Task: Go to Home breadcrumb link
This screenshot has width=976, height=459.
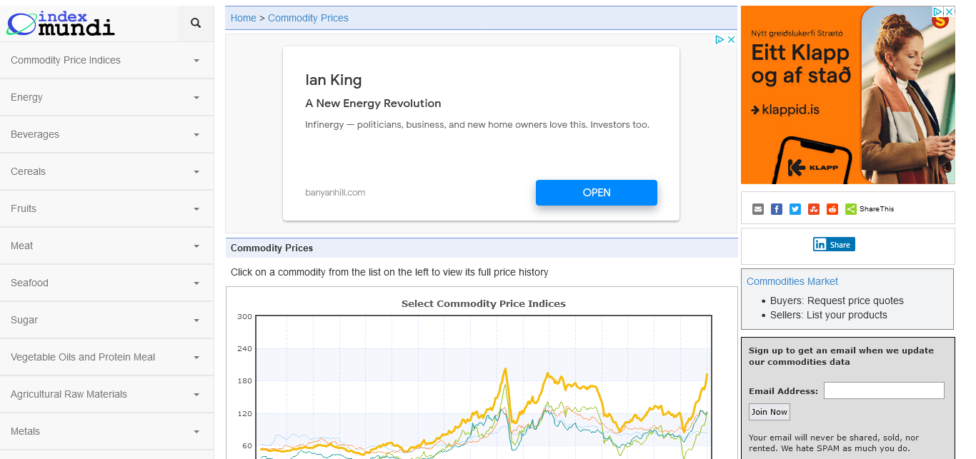Action: click(x=243, y=18)
